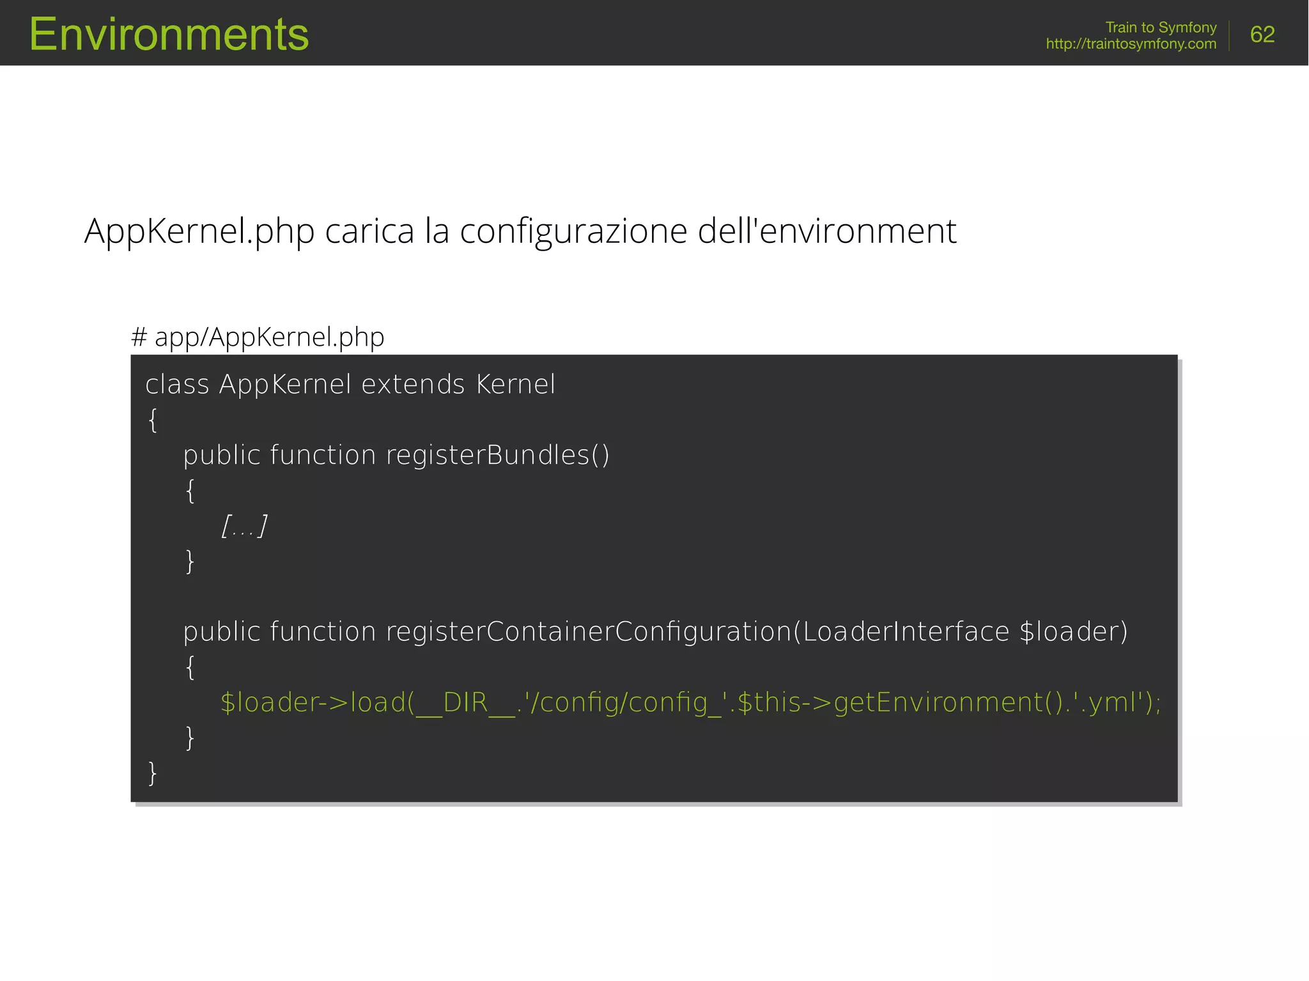Click slide number 62
This screenshot has height=981, width=1309.
pos(1262,34)
